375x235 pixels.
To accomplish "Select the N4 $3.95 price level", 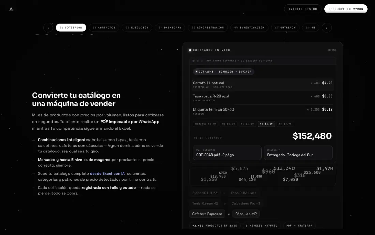I will pyautogui.click(x=285, y=124).
